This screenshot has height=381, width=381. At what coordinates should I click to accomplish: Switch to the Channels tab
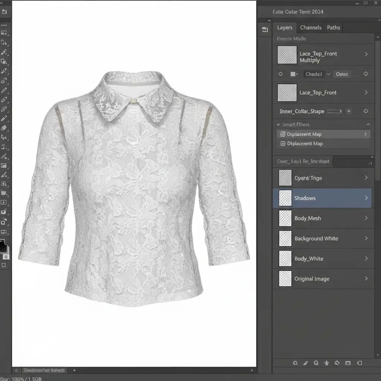tap(310, 28)
